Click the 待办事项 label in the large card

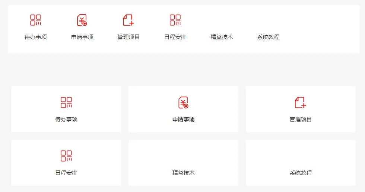[x=66, y=120]
